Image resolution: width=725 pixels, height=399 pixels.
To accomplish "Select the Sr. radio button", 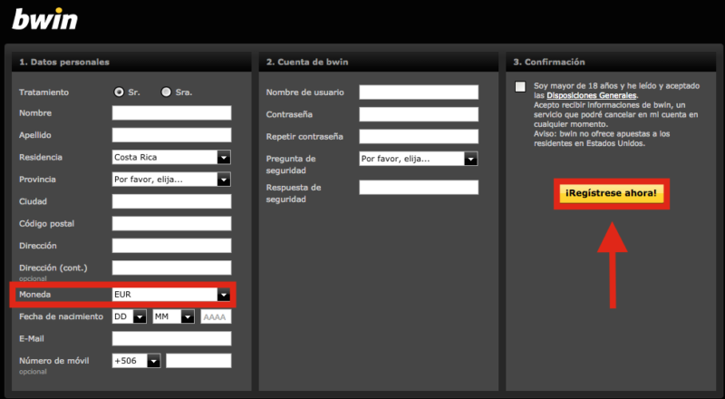I will click(x=120, y=92).
